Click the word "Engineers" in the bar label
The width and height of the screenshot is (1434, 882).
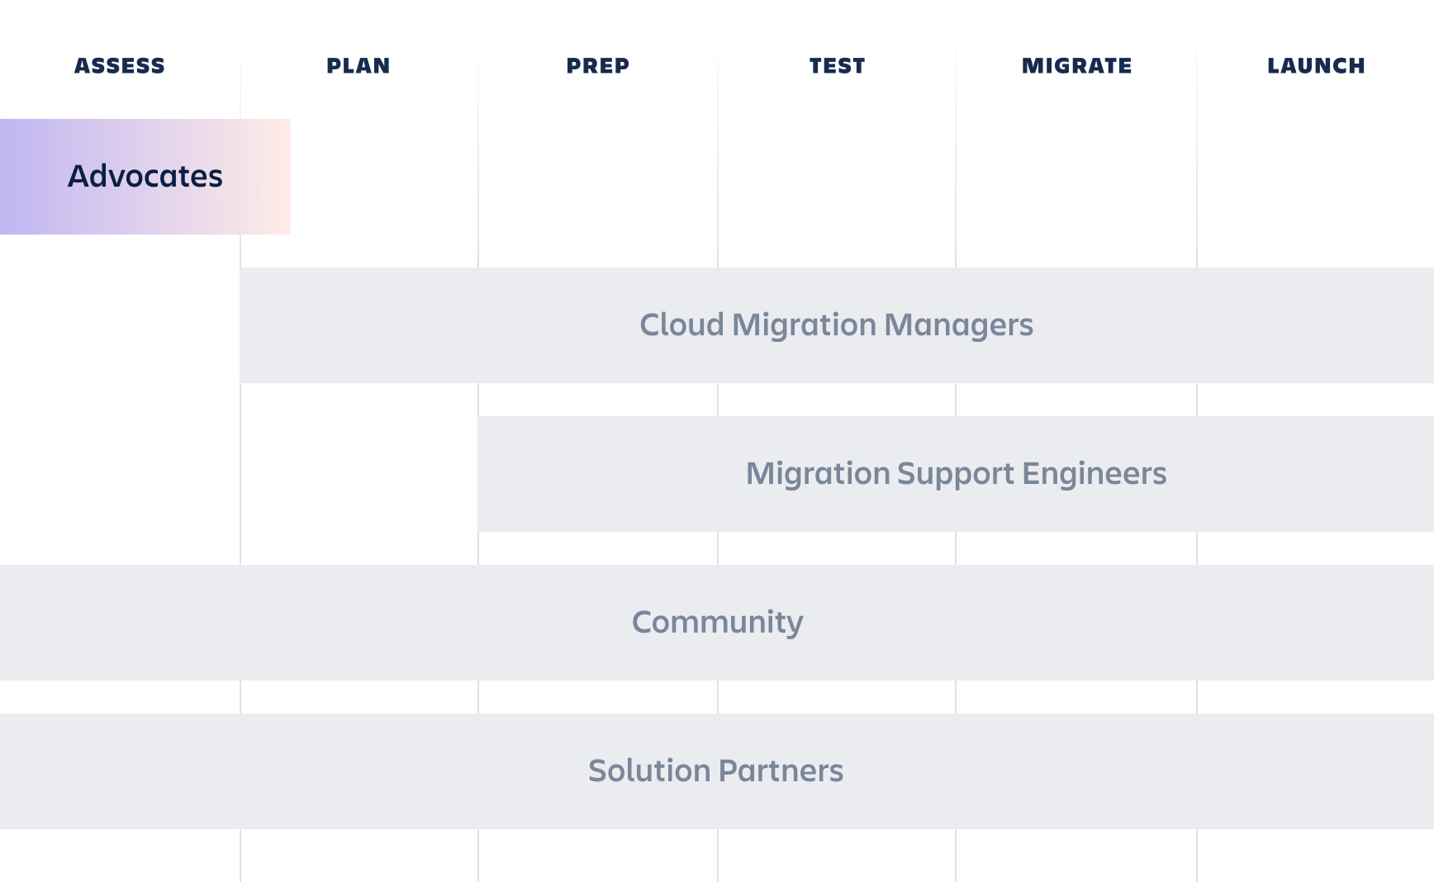point(1094,474)
